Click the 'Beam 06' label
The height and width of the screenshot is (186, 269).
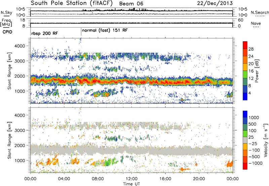pyautogui.click(x=131, y=4)
